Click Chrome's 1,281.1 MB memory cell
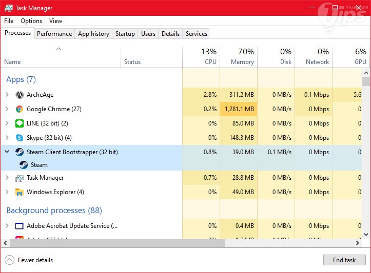The width and height of the screenshot is (371, 273). coord(239,109)
